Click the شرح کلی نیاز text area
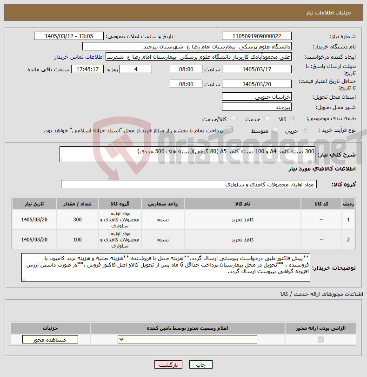Viewport: 367px width, 377px height. tap(187, 154)
